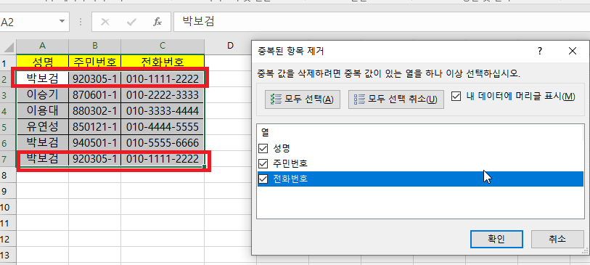Select column B header
590x265 pixels.
[95, 46]
